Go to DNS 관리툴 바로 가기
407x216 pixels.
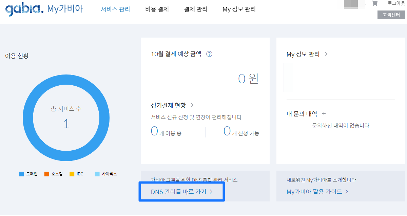pos(181,191)
